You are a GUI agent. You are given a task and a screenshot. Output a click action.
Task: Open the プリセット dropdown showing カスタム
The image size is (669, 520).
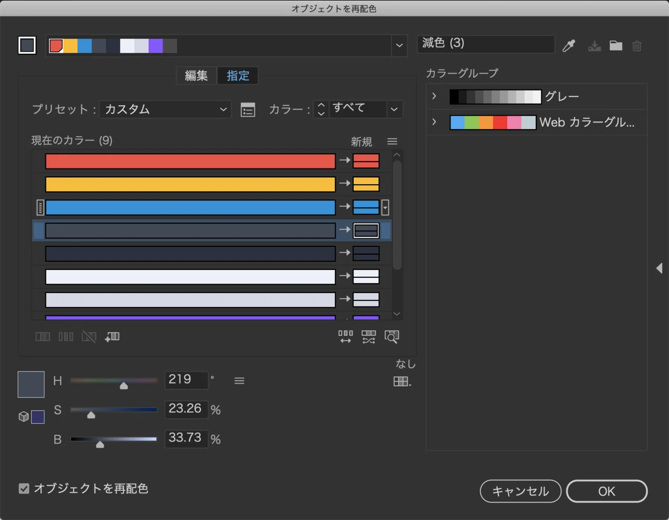click(165, 109)
